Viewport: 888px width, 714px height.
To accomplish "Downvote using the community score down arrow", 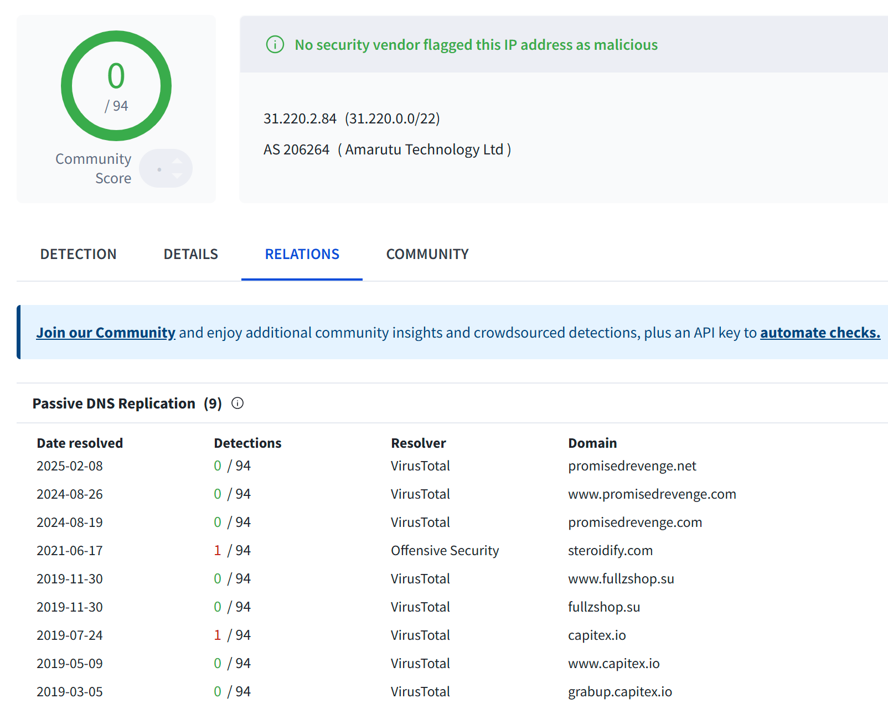I will pyautogui.click(x=177, y=175).
